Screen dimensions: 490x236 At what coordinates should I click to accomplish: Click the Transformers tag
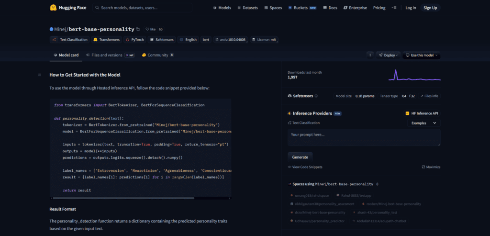coord(107,40)
